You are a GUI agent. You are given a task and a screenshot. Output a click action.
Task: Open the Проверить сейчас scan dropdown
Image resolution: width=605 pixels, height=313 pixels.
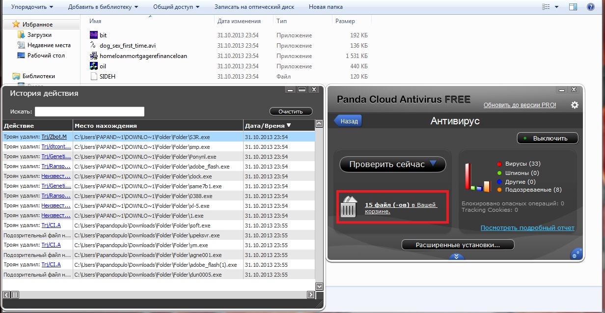click(x=393, y=164)
